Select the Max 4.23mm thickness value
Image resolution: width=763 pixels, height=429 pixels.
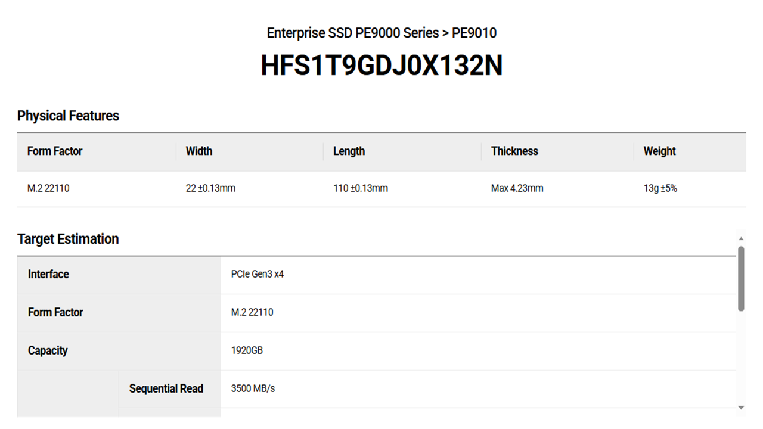(x=517, y=188)
